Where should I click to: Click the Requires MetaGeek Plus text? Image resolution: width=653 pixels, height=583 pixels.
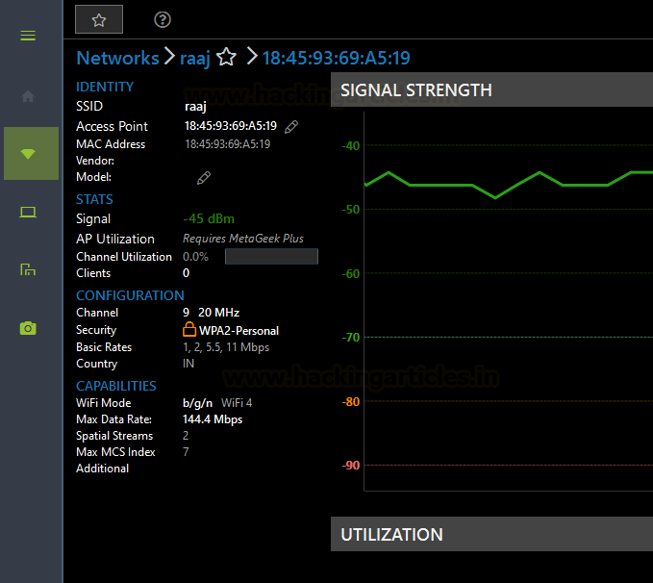point(243,239)
